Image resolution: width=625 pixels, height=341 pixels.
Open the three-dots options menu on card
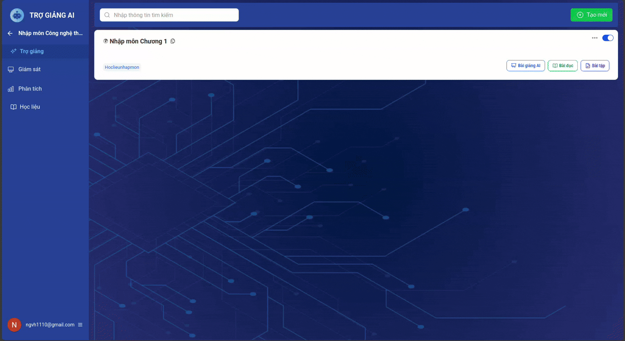pyautogui.click(x=595, y=38)
